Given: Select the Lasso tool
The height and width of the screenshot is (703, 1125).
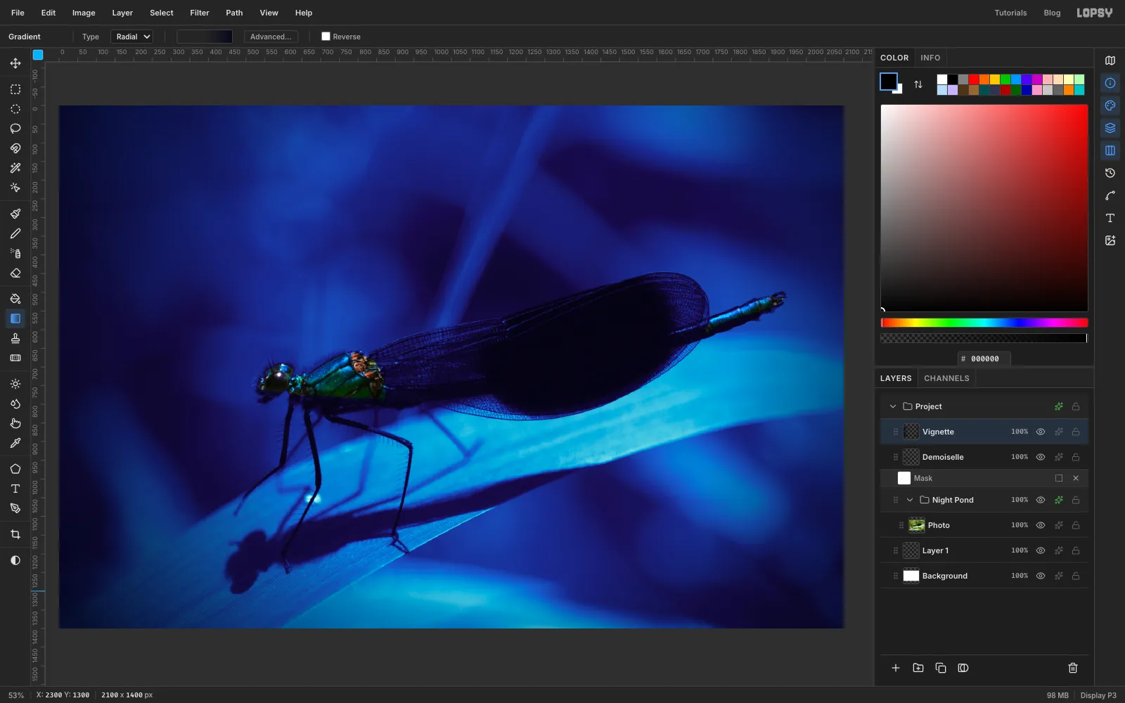Looking at the screenshot, I should [x=15, y=129].
